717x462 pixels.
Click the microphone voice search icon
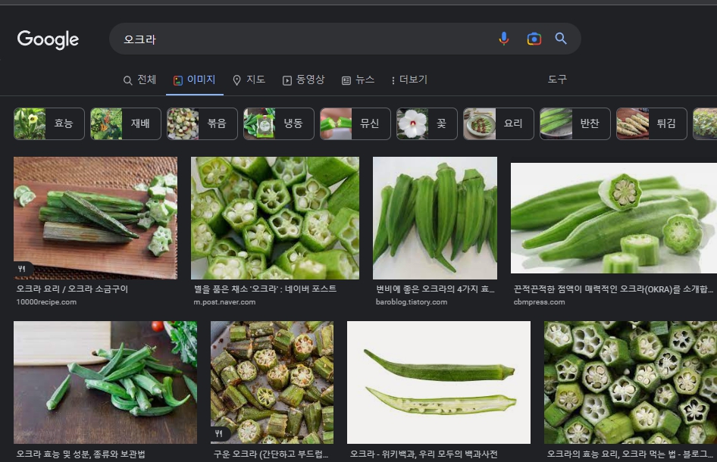pyautogui.click(x=503, y=39)
